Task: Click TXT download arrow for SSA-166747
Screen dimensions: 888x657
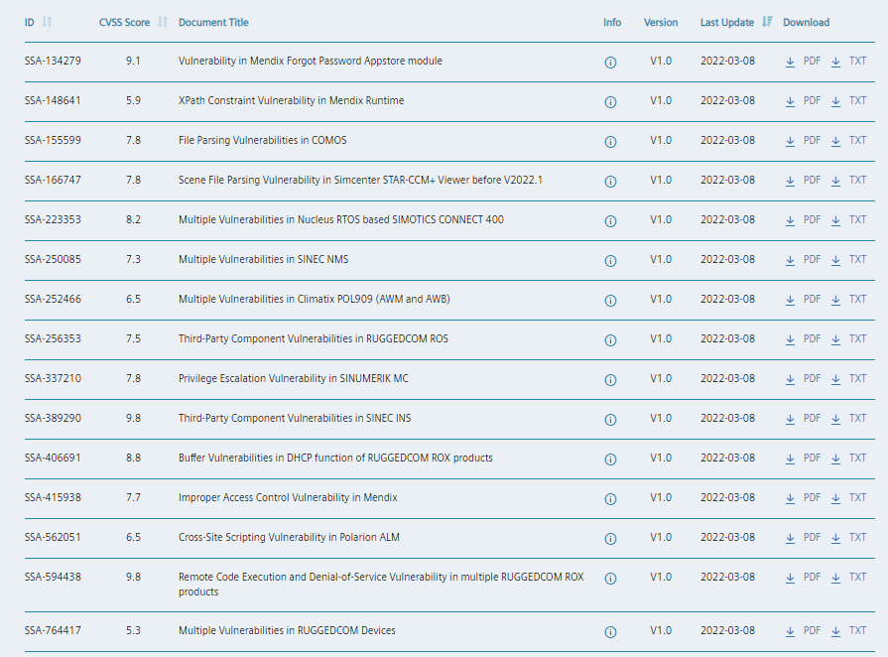Action: [835, 182]
